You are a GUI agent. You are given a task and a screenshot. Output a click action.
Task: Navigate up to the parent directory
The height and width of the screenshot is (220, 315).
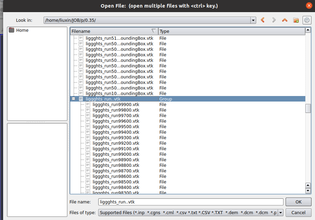285,20
